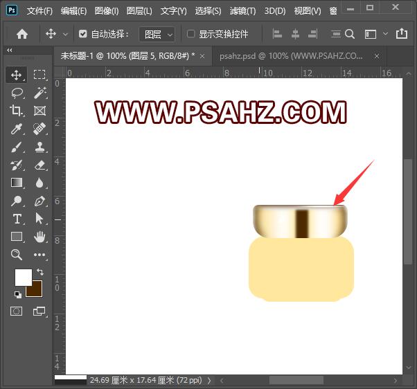This screenshot has width=417, height=389.
Task: Swap foreground and background colors
Action: point(40,272)
